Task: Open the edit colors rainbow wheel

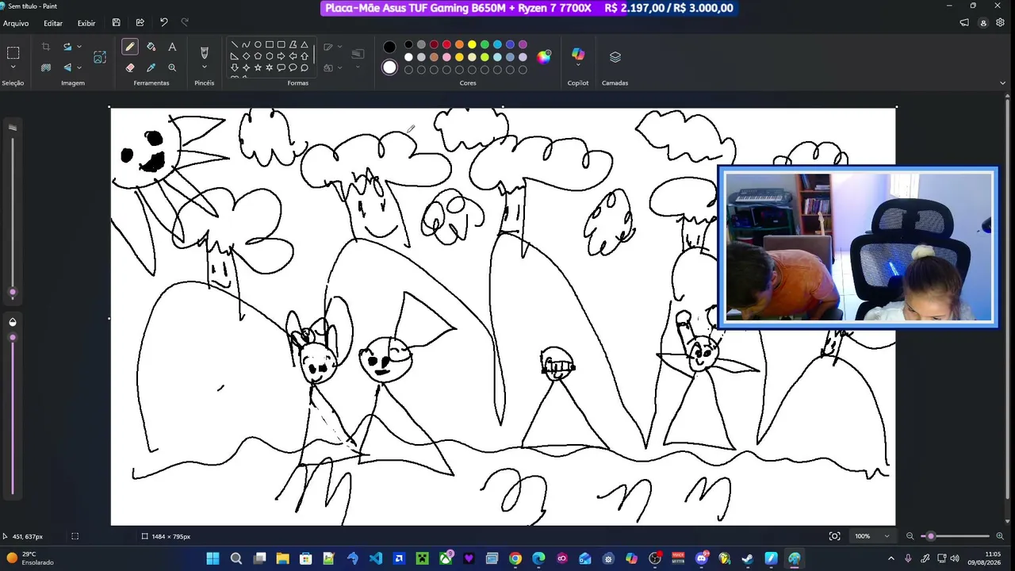Action: click(x=544, y=56)
